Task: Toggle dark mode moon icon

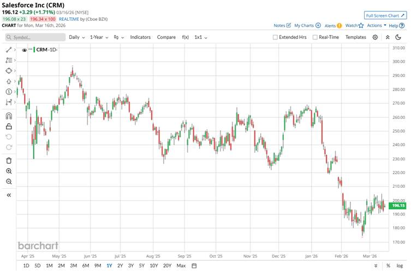Action: (x=398, y=37)
